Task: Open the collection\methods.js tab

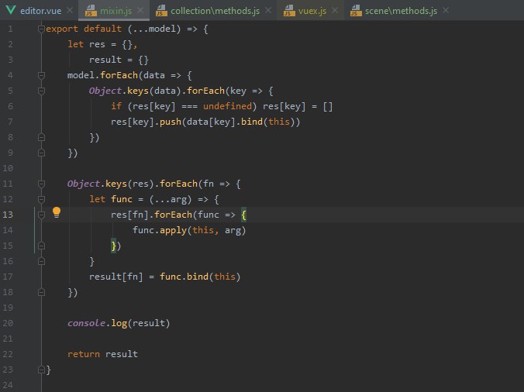Action: point(215,11)
